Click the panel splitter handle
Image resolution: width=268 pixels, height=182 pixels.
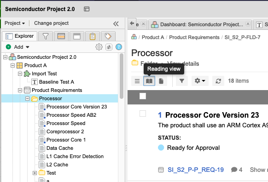126,148
